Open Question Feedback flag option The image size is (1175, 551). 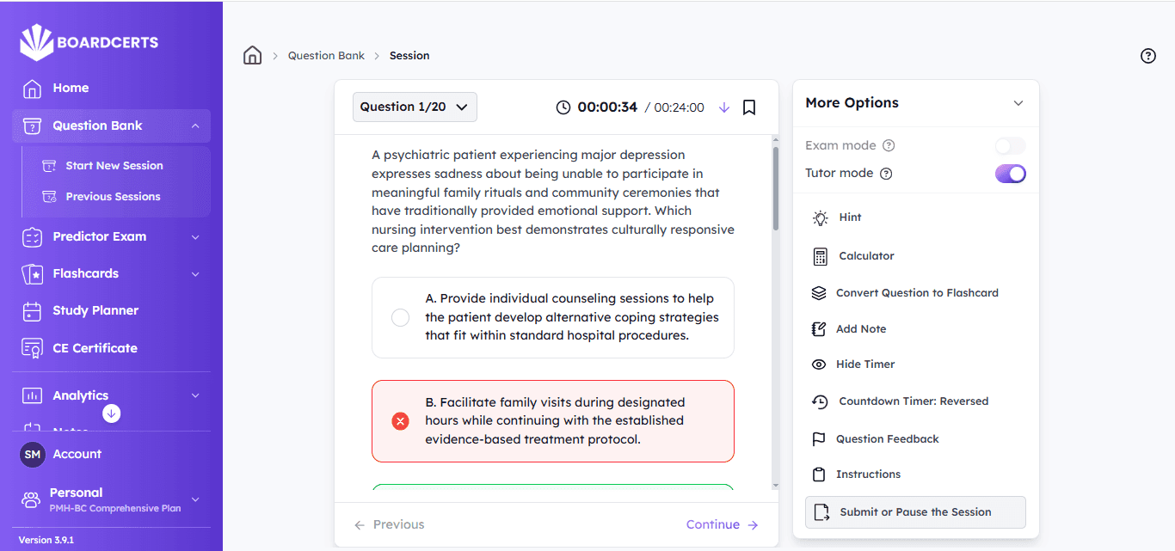click(x=886, y=439)
